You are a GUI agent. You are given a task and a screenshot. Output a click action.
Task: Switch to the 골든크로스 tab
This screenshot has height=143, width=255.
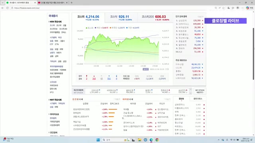198,99
